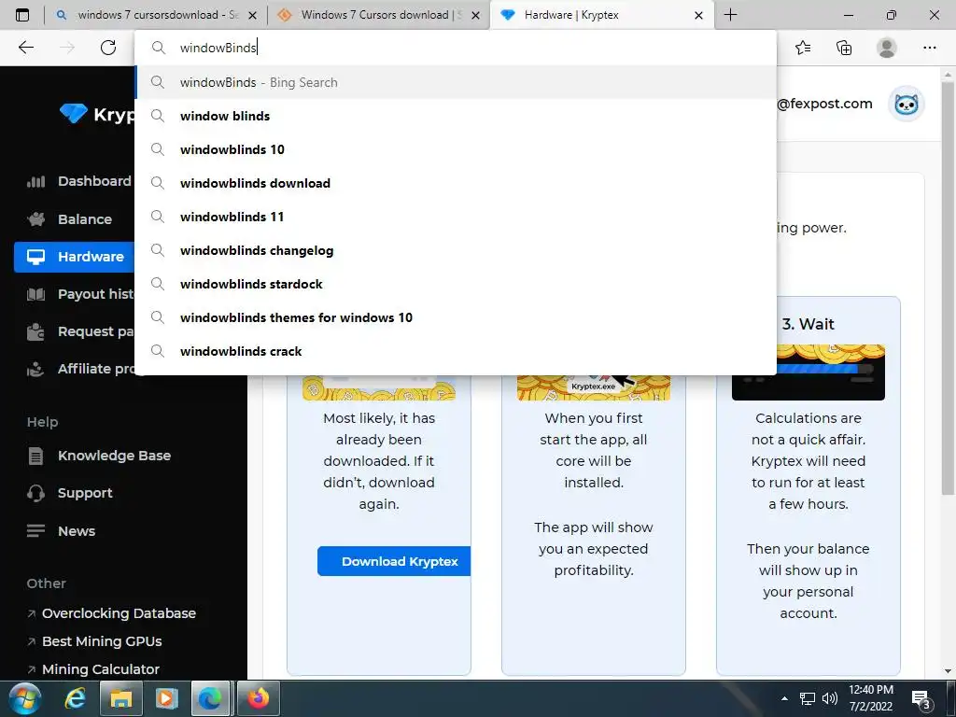Choose windowBinds - Bing Search suggestion
The width and height of the screenshot is (956, 717).
coord(456,82)
